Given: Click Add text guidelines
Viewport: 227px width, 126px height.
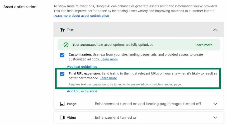Looking at the screenshot, I should click(x=82, y=67).
